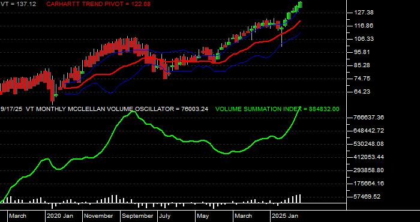Click the 74.75 price axis value
The height and width of the screenshot is (222, 420).
click(362, 79)
